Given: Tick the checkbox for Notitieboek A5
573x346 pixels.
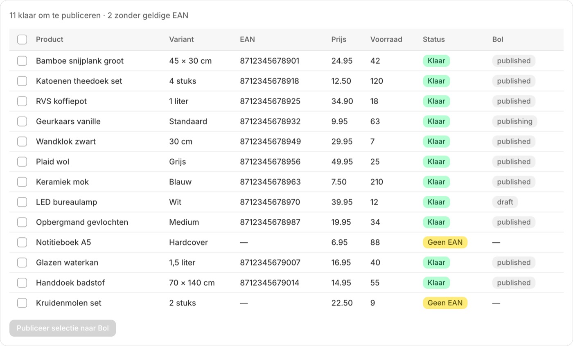Looking at the screenshot, I should (x=22, y=243).
